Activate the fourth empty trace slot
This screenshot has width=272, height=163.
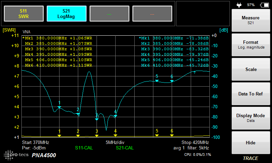pyautogui.click(x=152, y=14)
